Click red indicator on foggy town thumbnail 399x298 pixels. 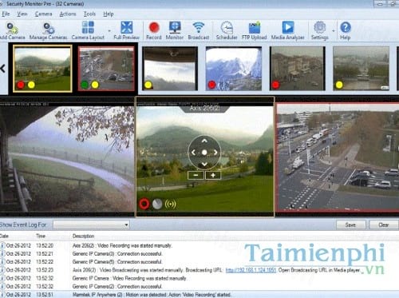(x=275, y=85)
